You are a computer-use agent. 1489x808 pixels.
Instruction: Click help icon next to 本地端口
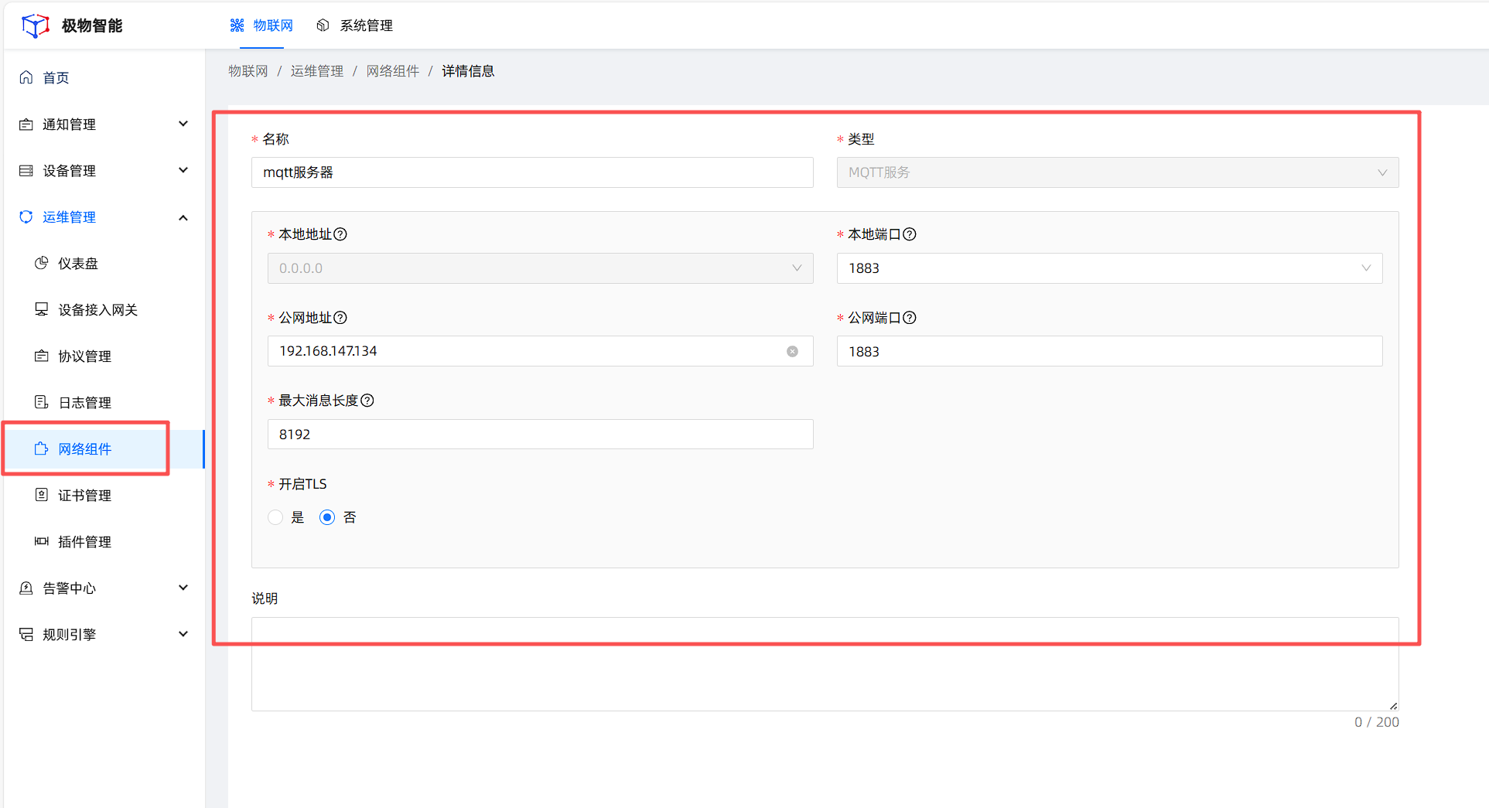910,234
